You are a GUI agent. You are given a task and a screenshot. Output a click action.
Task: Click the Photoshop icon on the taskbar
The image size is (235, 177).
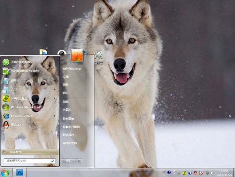tap(20, 172)
